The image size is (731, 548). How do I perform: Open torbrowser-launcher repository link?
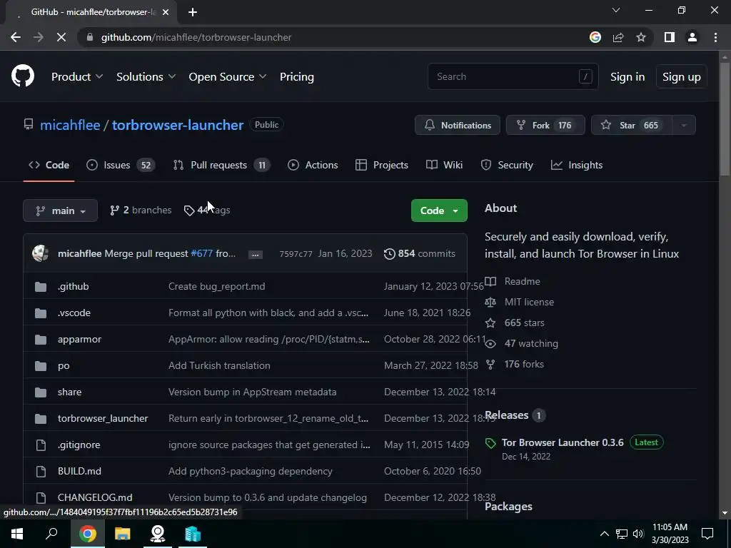pyautogui.click(x=178, y=125)
